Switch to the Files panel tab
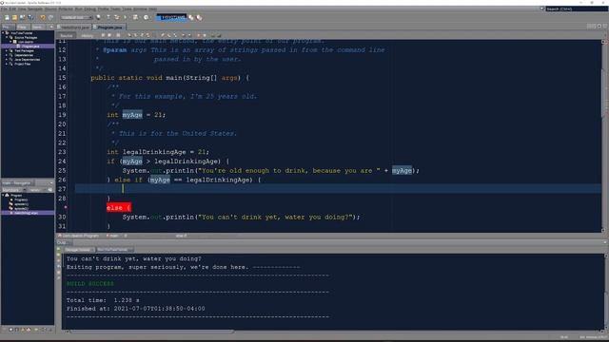Screen dimensions: 609x342 [x=22, y=28]
